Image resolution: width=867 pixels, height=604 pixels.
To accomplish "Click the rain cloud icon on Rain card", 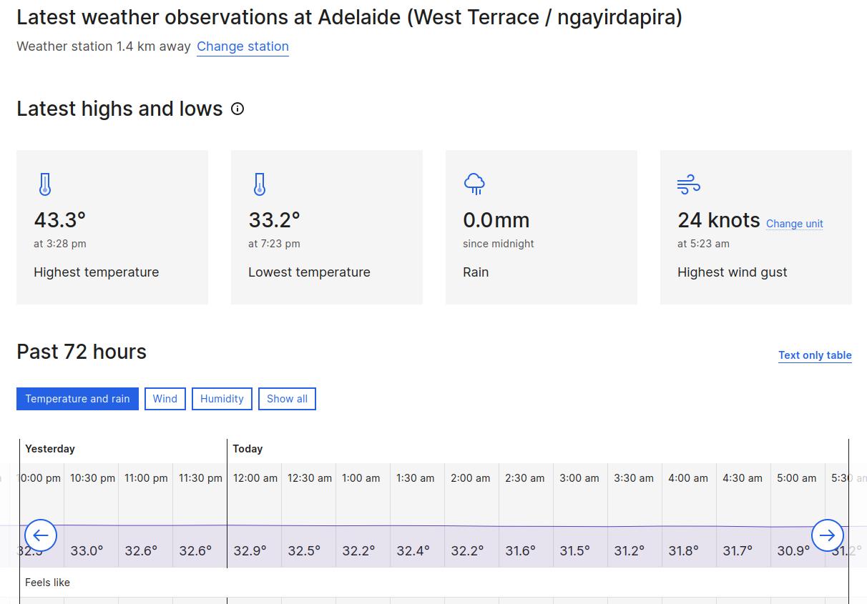I will (x=474, y=184).
